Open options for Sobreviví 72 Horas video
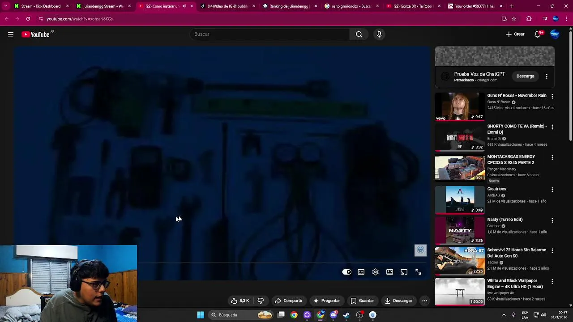The width and height of the screenshot is (573, 322). pyautogui.click(x=552, y=251)
